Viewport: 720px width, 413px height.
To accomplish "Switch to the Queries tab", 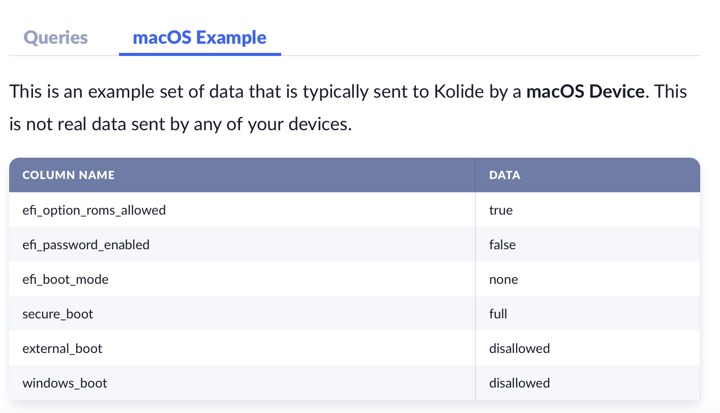I will click(55, 38).
